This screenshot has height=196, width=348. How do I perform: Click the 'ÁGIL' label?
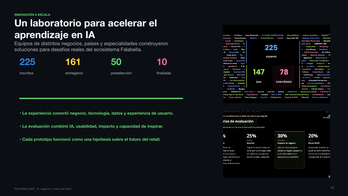click(x=259, y=82)
